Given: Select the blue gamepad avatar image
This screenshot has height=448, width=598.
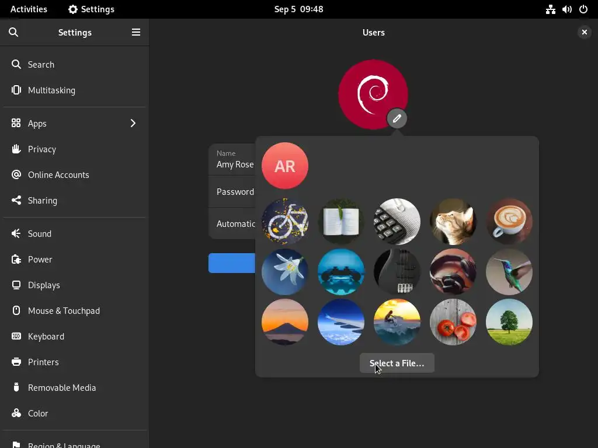Looking at the screenshot, I should (x=341, y=272).
